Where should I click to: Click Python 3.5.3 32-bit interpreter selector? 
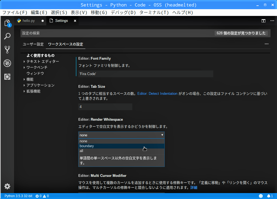coord(18,196)
